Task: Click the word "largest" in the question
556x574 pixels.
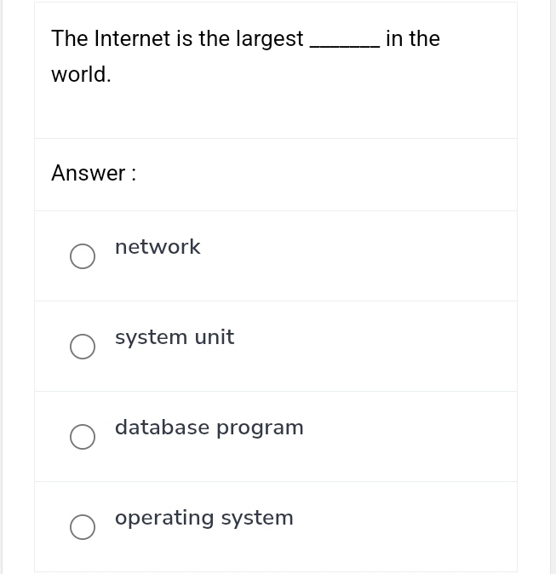Action: coord(268,39)
